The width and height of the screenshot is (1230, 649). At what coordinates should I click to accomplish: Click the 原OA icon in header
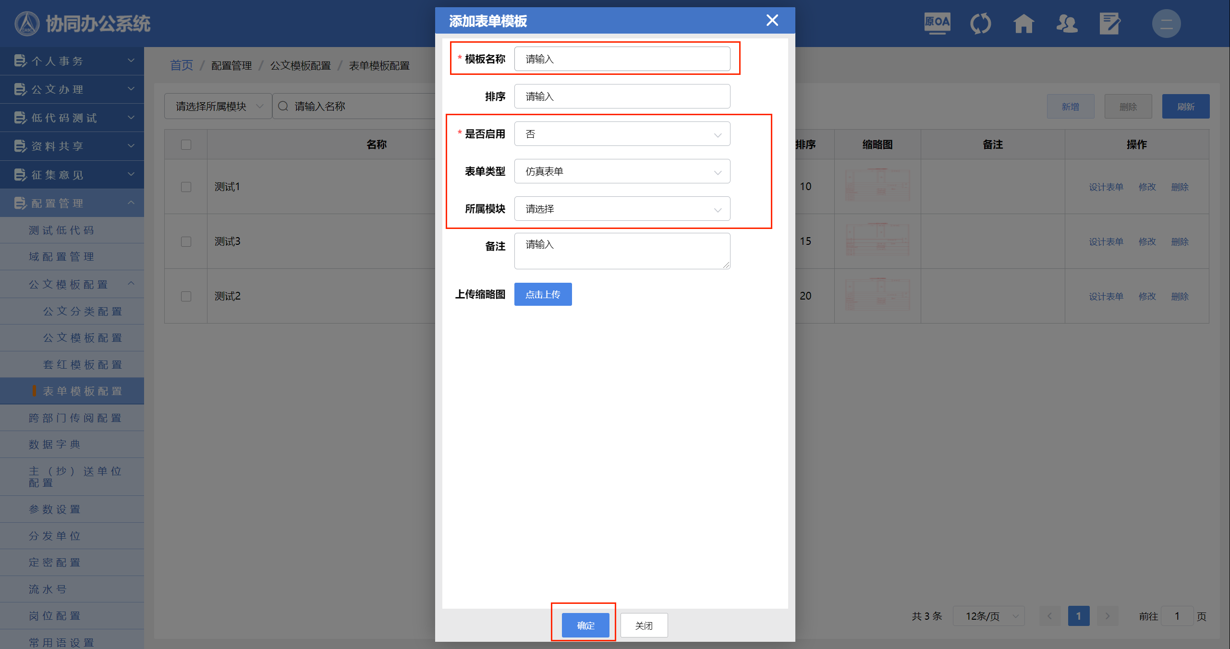click(937, 23)
